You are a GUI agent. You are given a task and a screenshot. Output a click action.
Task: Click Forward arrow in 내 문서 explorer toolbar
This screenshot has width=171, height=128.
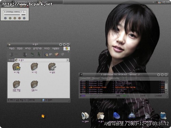pos(25,55)
